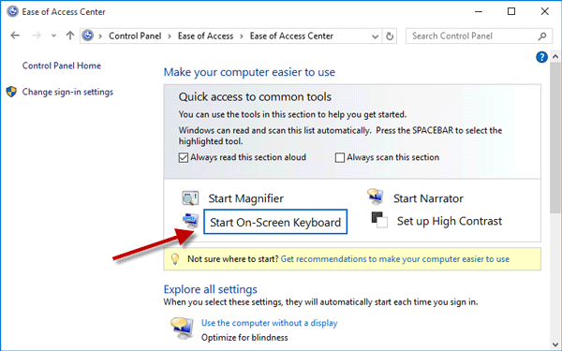Click the search magnifying glass icon

(542, 37)
